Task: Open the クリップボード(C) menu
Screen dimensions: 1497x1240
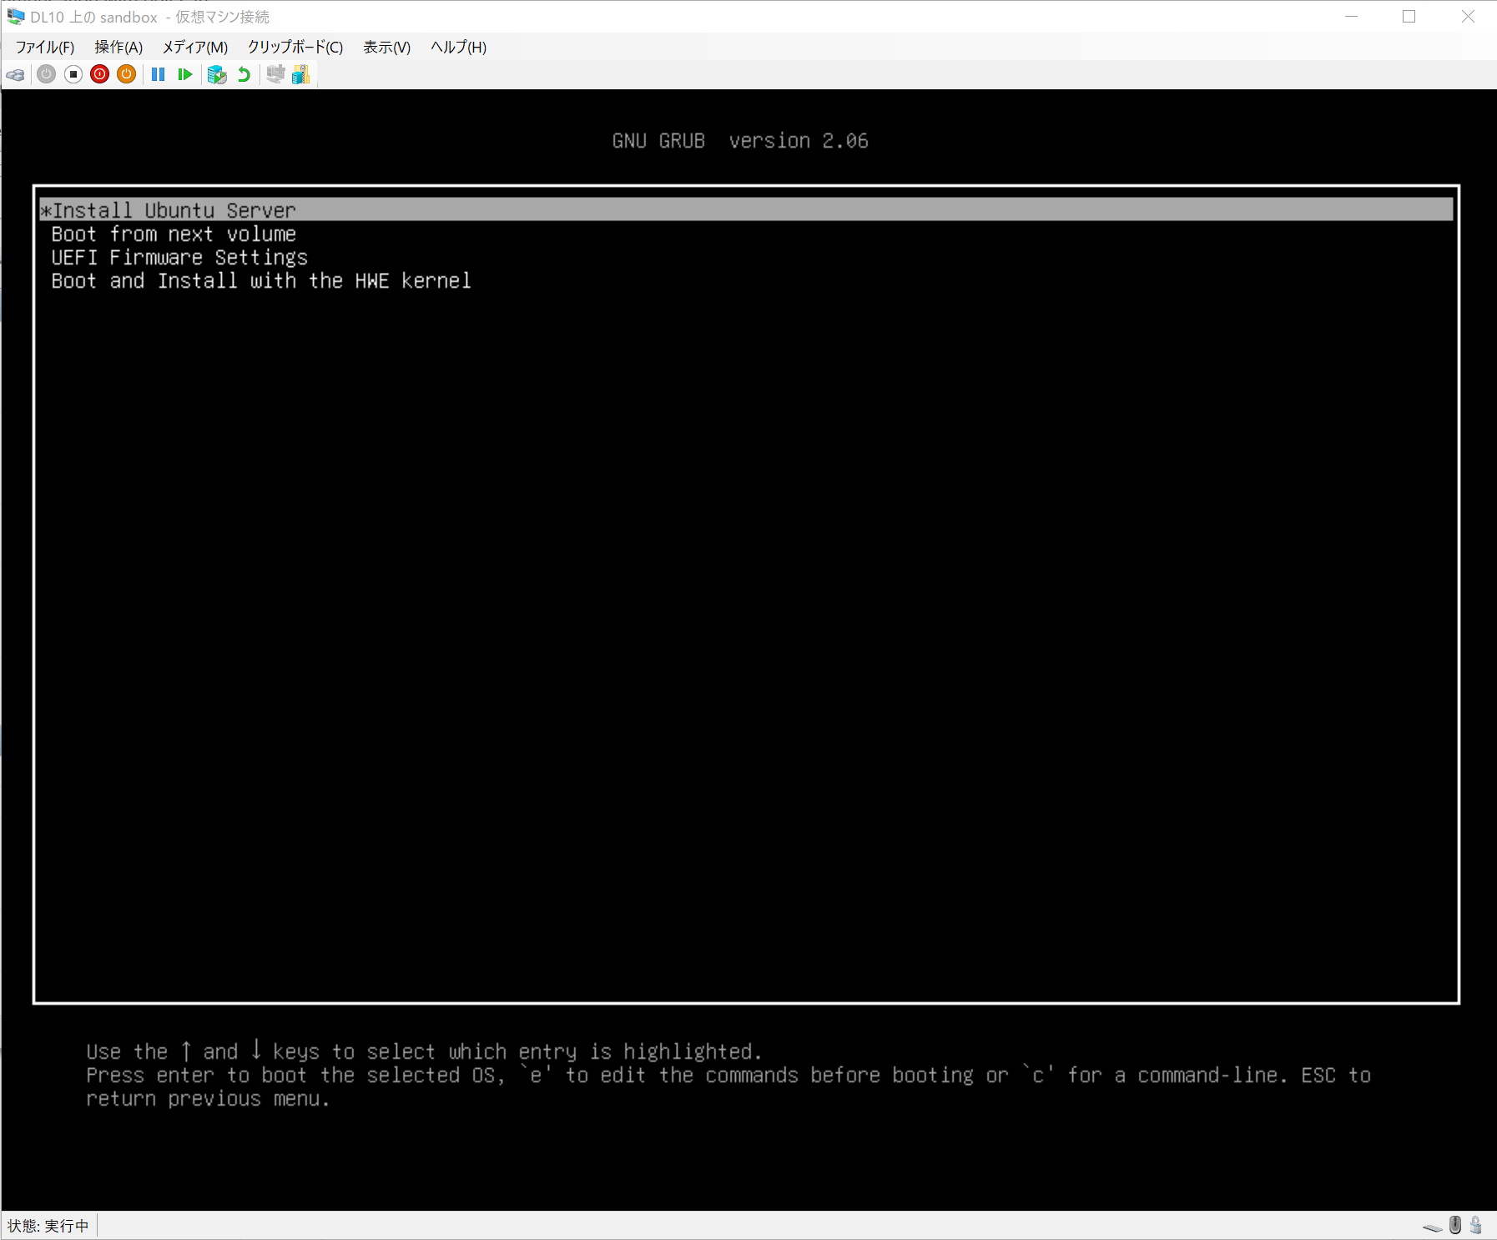Action: coord(295,48)
